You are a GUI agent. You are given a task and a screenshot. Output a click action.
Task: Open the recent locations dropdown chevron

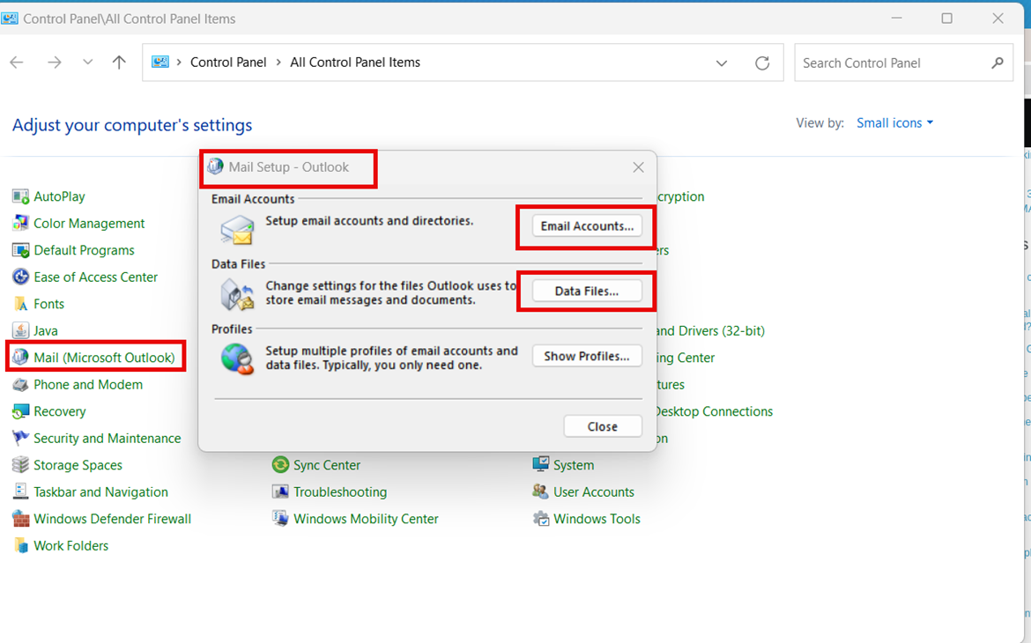coord(87,63)
